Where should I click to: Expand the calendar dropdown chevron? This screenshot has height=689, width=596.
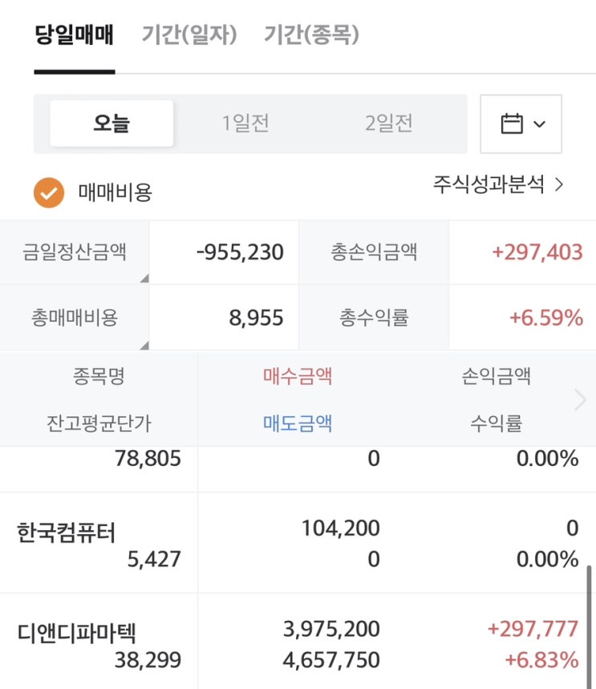[x=539, y=124]
